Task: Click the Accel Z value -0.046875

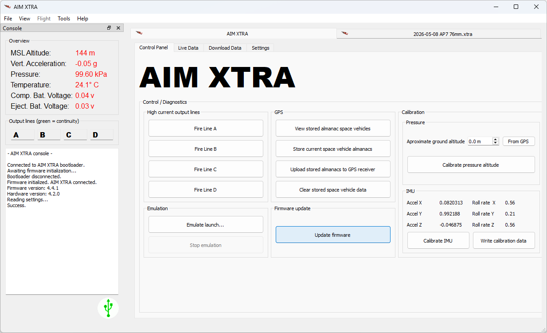Action: [450, 225]
